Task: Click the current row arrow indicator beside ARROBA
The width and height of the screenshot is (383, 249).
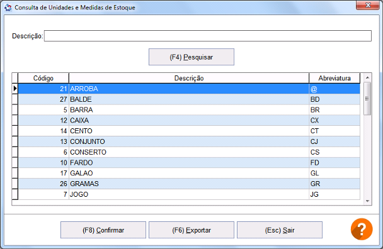Action: pyautogui.click(x=15, y=89)
